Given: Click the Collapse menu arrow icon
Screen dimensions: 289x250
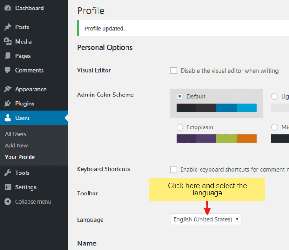Looking at the screenshot, I should click(x=8, y=201).
